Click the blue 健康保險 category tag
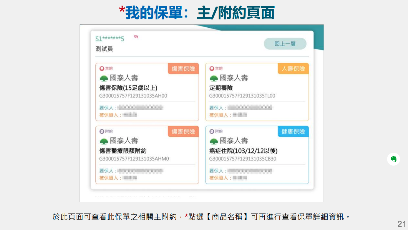Viewport: 408px width, 230px height. point(293,132)
